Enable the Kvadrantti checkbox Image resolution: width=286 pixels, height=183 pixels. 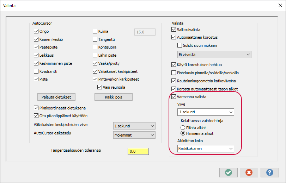tap(36, 71)
